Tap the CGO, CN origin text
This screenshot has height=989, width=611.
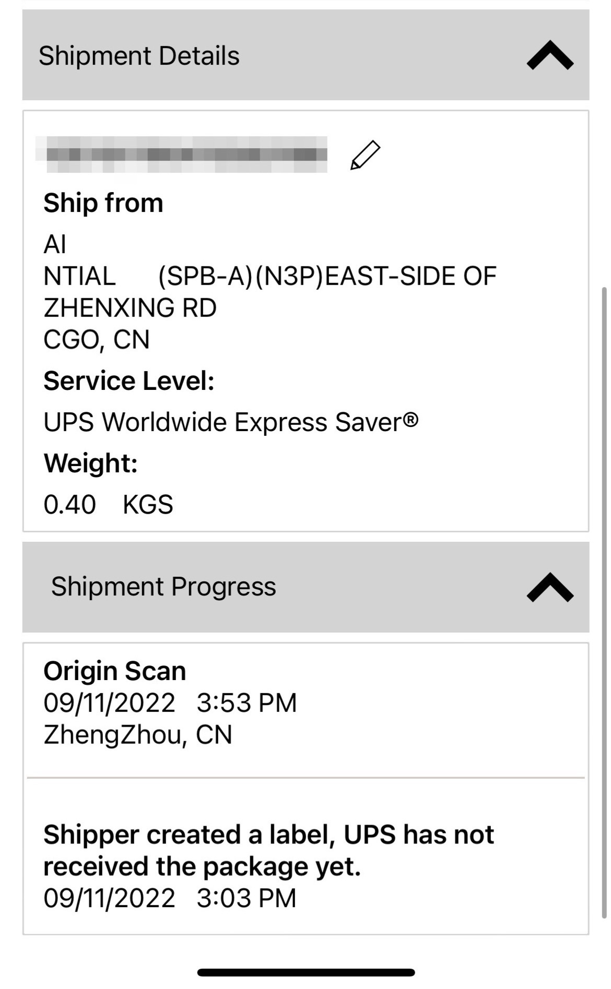97,340
